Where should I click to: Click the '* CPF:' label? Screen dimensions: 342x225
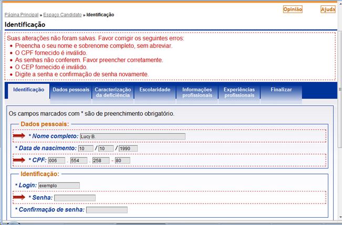coord(37,160)
